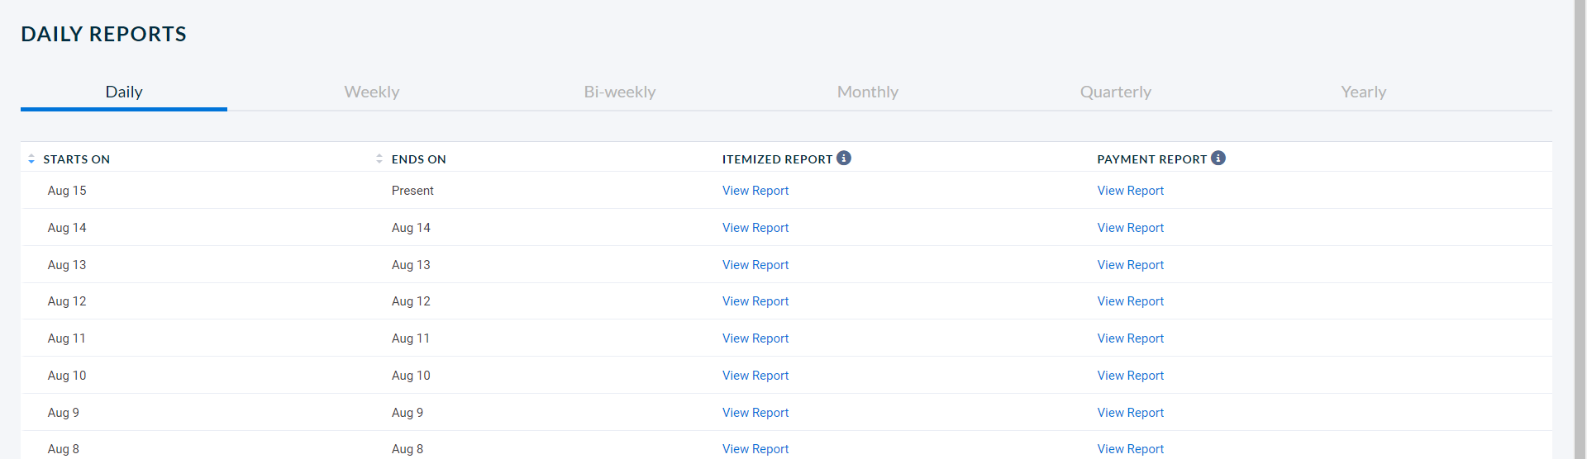This screenshot has height=459, width=1587.
Task: Switch to the Weekly tab
Action: click(372, 92)
